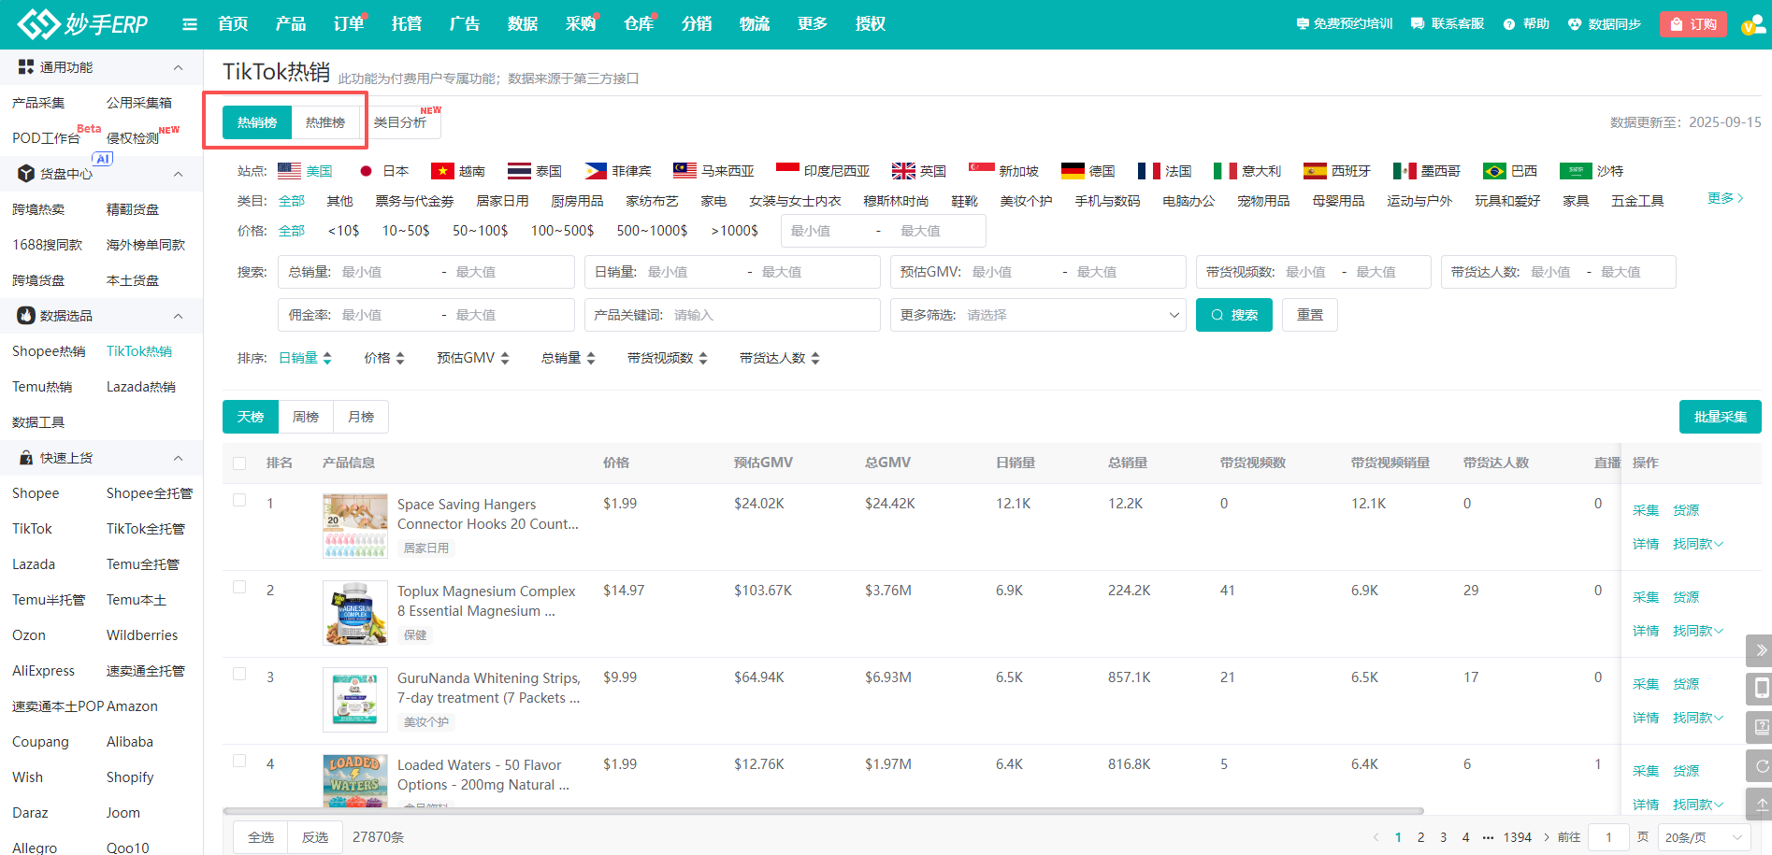Select the Brazil flag site icon
1772x855 pixels.
(x=1494, y=171)
